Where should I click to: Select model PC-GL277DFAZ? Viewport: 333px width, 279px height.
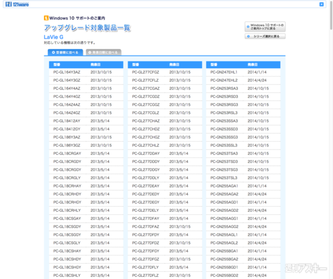[145, 227]
